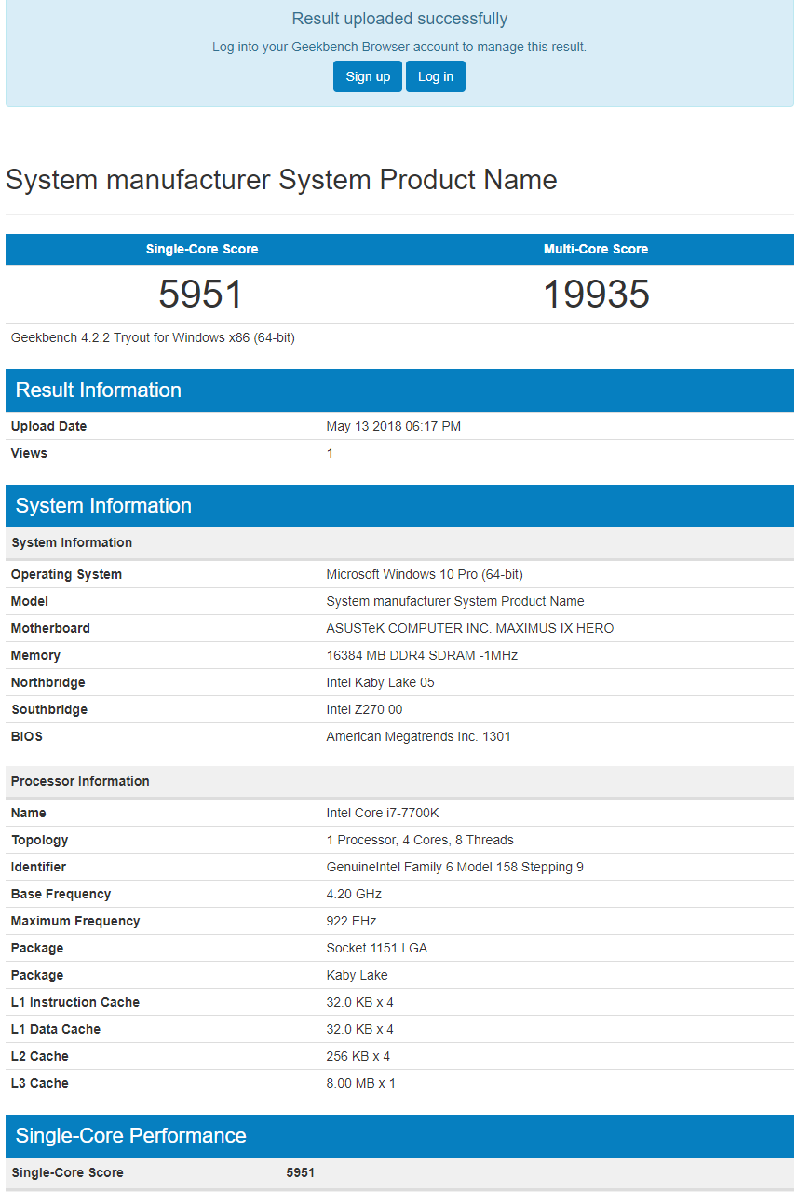Select the motherboard value 'MAXIMUS IX HERO'
The image size is (797, 1192).
click(555, 628)
